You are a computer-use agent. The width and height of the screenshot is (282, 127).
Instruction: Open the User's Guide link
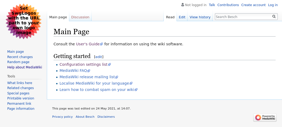[x=88, y=44]
